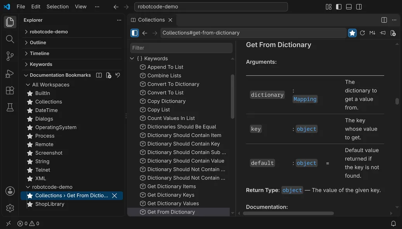
Task: Close the Collections tab
Action: click(170, 20)
